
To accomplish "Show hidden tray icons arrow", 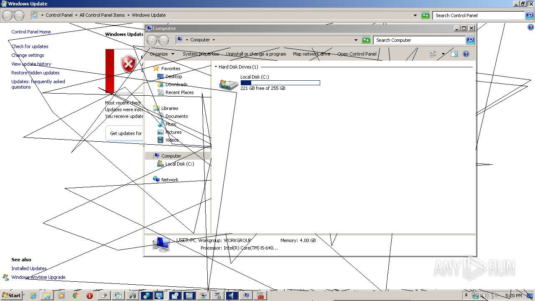I will click(466, 295).
